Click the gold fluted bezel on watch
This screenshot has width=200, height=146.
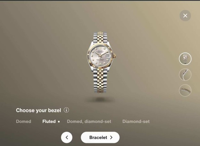click(x=100, y=44)
